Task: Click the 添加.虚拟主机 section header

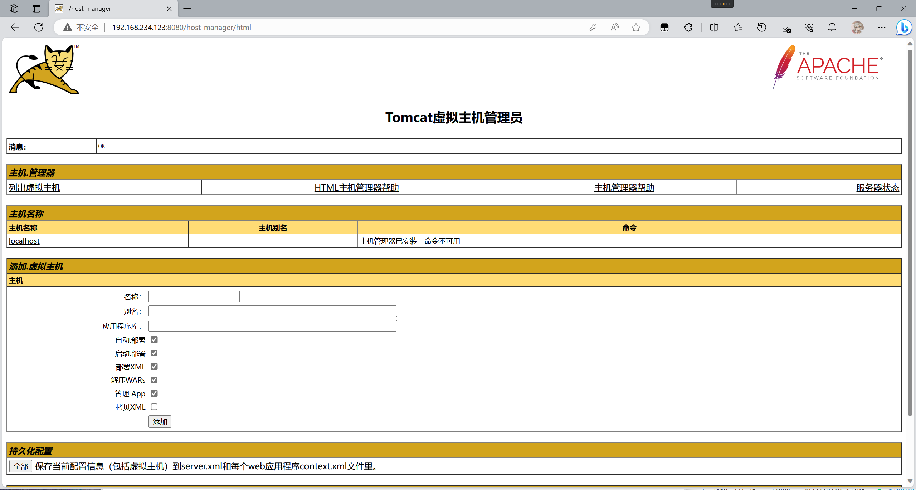Action: (x=454, y=266)
